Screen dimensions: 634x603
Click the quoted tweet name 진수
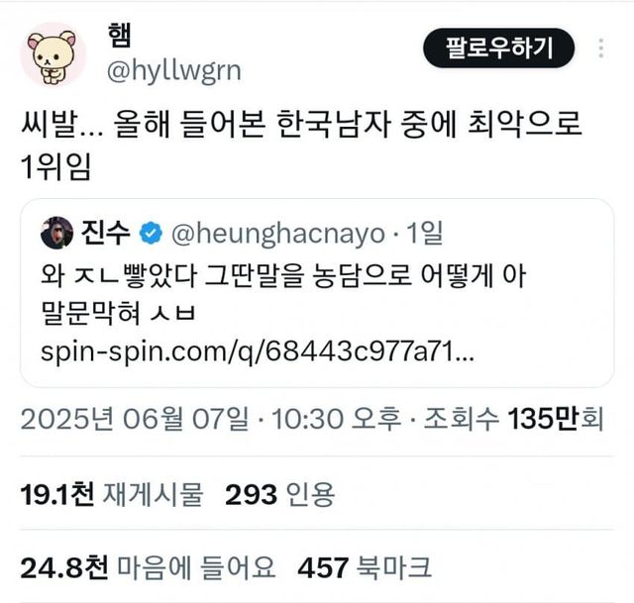[x=106, y=234]
